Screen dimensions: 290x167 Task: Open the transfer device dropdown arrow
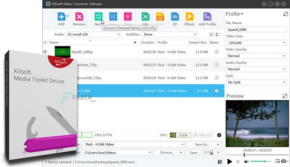pos(218,153)
